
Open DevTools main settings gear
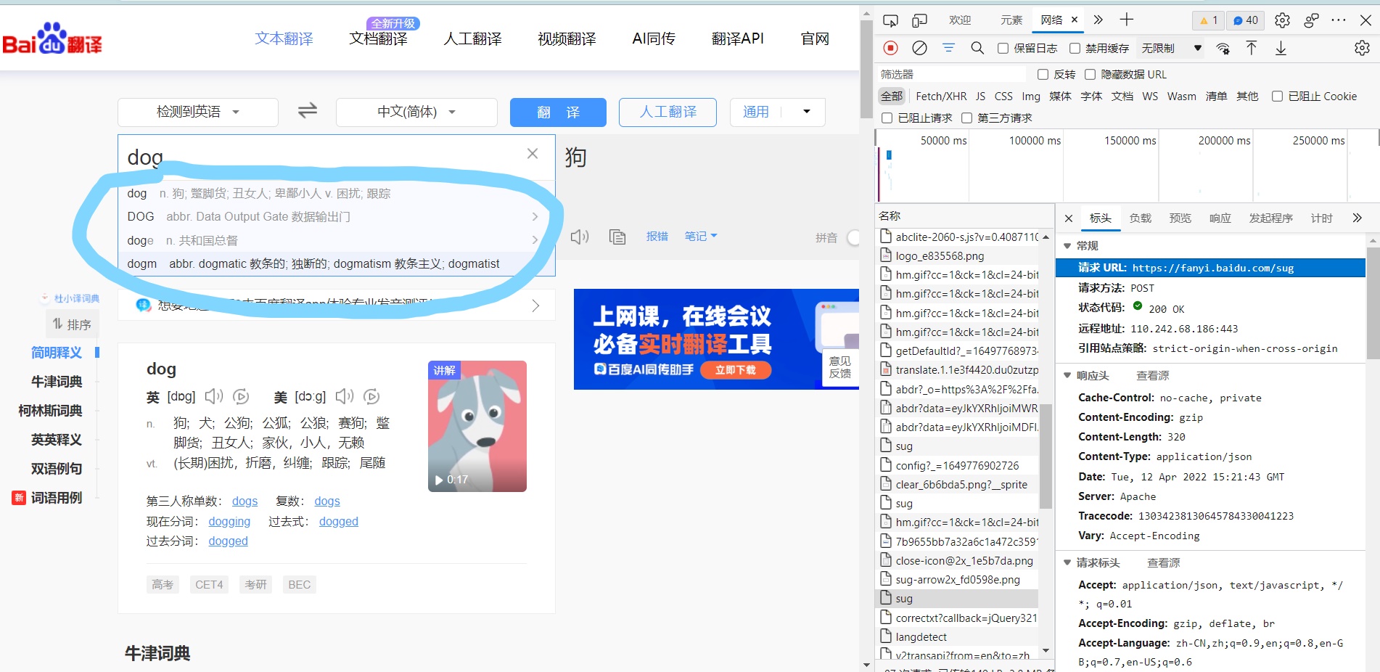click(1282, 20)
